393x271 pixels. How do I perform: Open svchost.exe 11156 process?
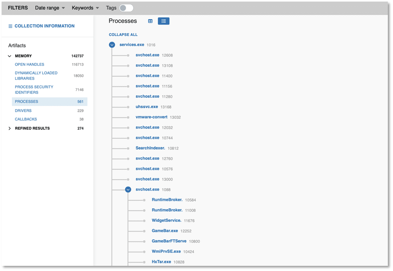tap(147, 86)
